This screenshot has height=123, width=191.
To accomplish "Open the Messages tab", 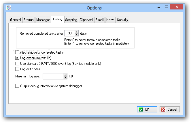I will [x=43, y=20].
